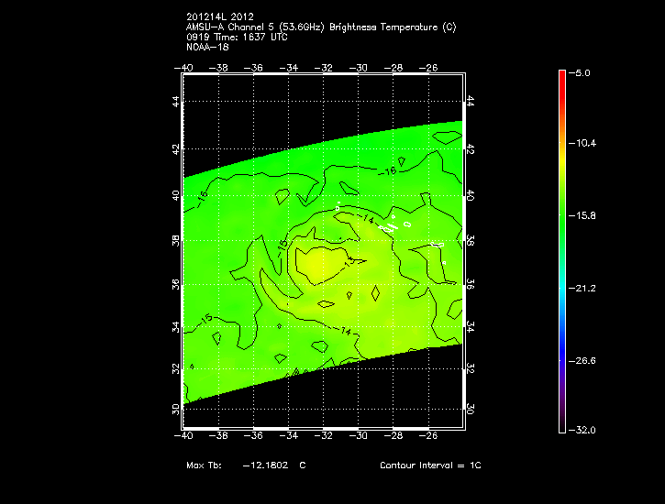Image resolution: width=665 pixels, height=504 pixels.
Task: Click the 44 latitude label on right axis
Action: (x=471, y=101)
